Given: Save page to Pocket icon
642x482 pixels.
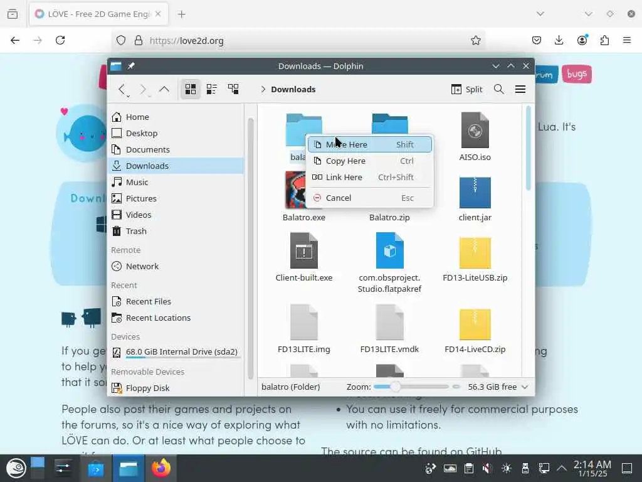Looking at the screenshot, I should click(537, 40).
